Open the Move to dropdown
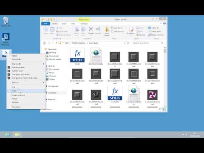 tap(76, 31)
